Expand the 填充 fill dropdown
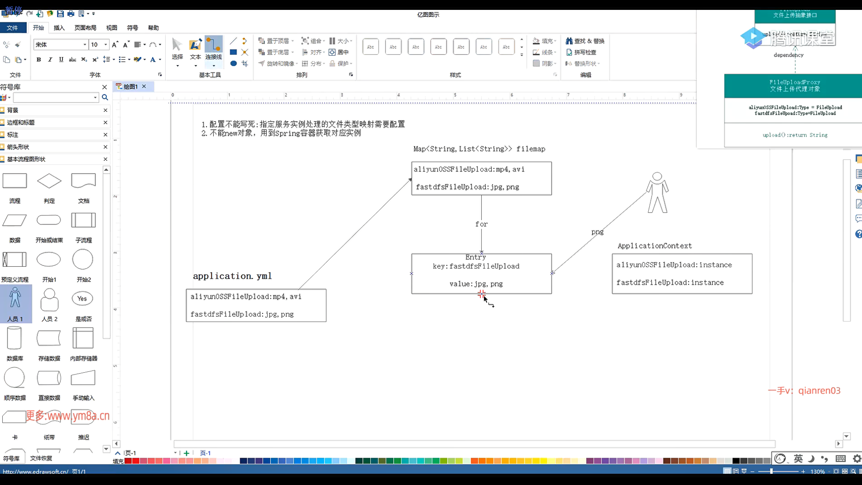Screen dimensions: 862x485 pyautogui.click(x=555, y=41)
